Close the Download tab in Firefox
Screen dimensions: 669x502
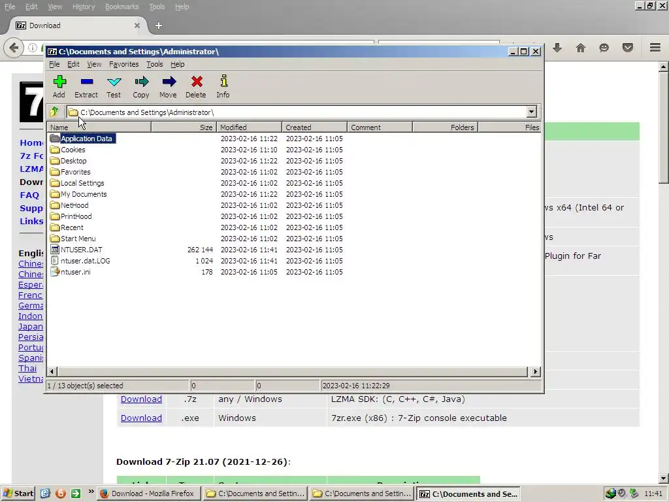pos(137,25)
